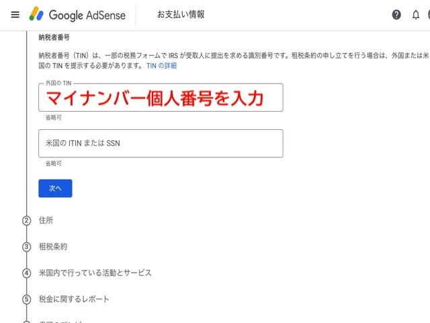Click the step 4 number circle

pos(27,273)
